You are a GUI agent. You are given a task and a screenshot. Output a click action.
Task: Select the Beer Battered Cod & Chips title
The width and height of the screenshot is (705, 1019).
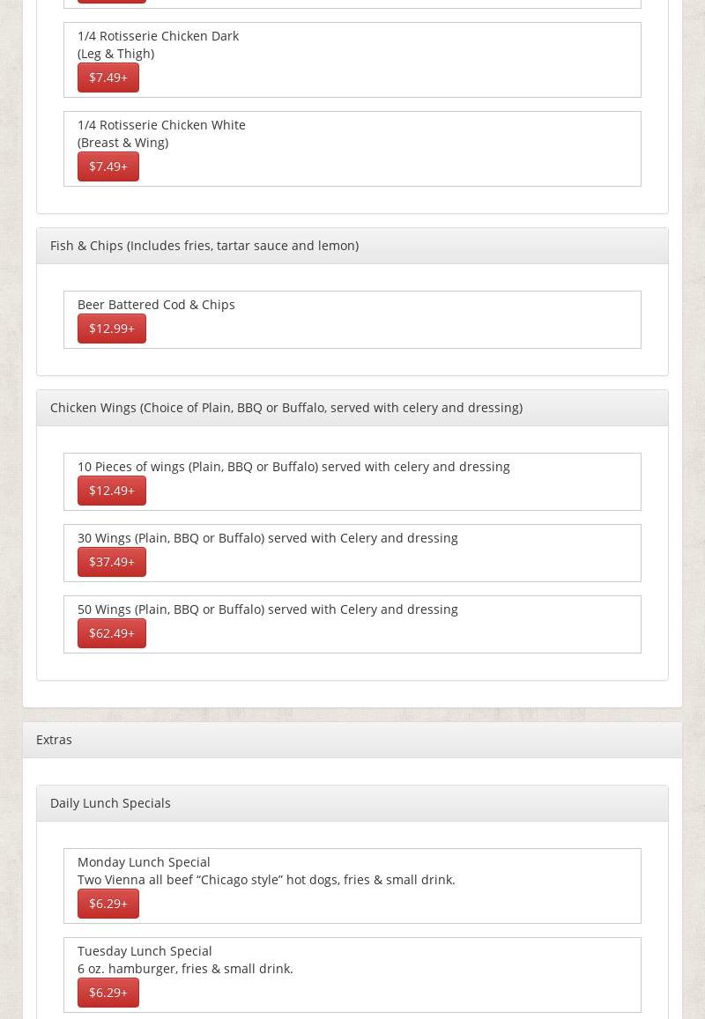pyautogui.click(x=156, y=305)
